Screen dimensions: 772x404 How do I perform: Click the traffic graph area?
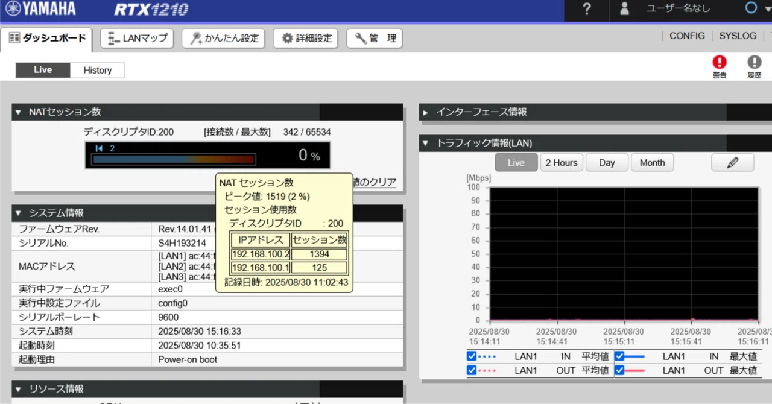[624, 254]
